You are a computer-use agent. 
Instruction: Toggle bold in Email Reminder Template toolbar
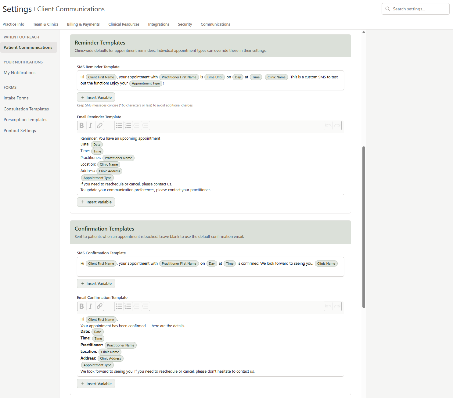(81, 125)
